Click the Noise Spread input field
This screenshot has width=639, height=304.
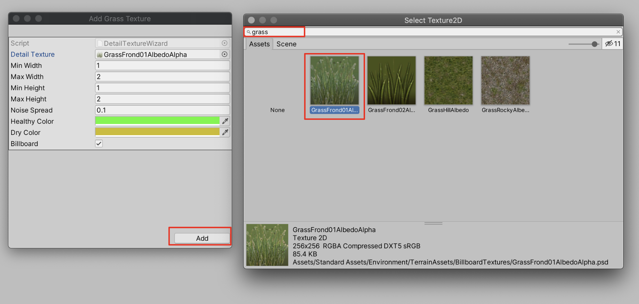(162, 110)
